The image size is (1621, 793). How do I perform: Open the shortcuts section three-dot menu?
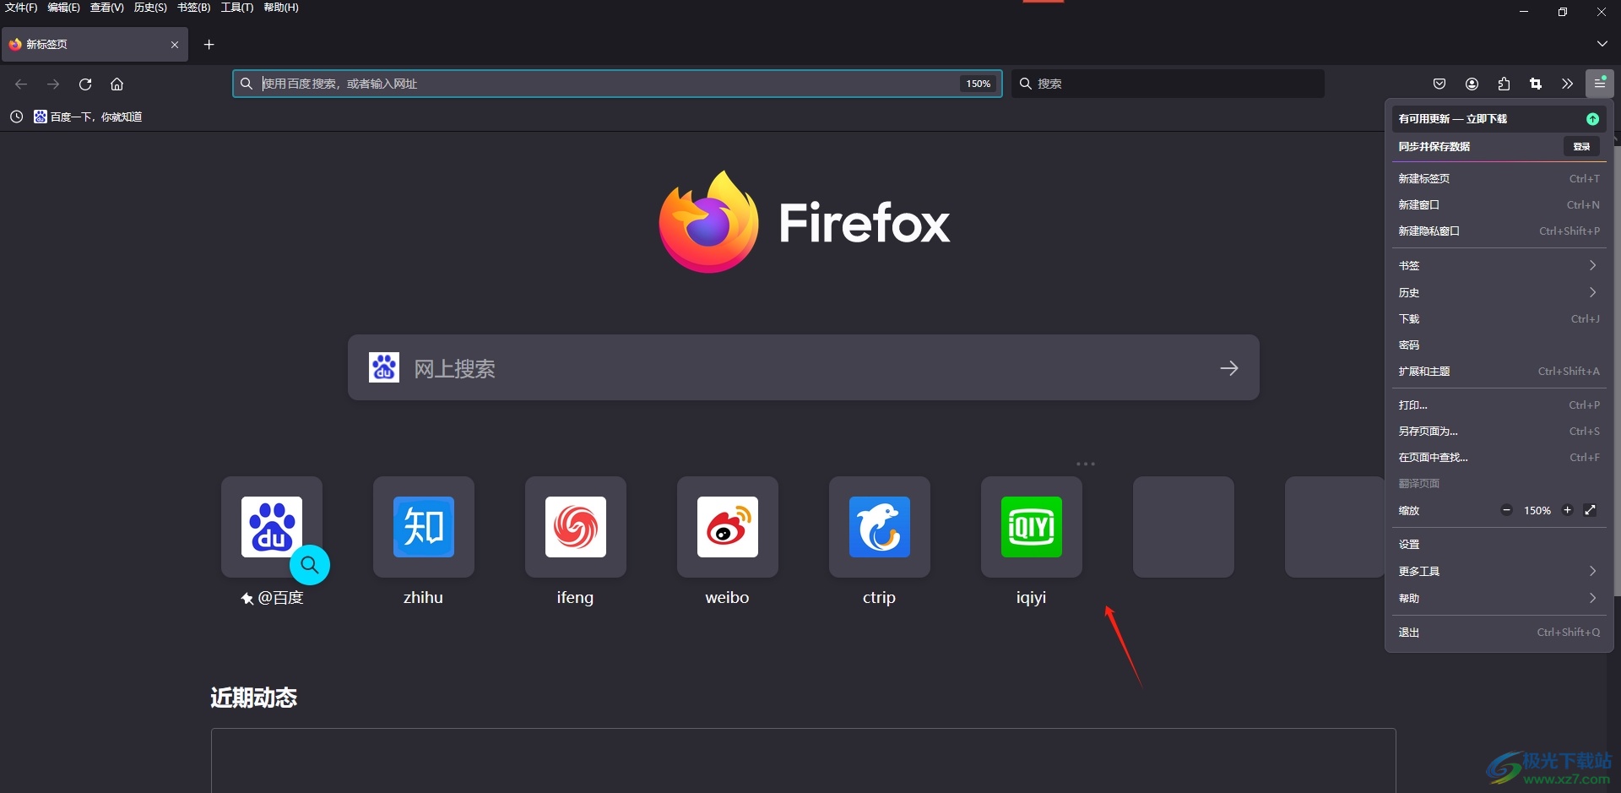[x=1086, y=464]
